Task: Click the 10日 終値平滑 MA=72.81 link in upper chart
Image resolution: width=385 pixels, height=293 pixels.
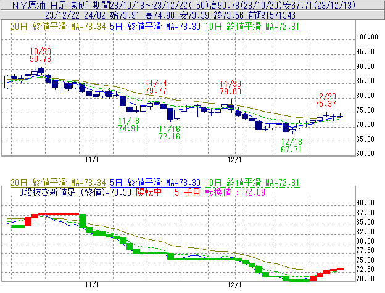Action: [x=252, y=27]
